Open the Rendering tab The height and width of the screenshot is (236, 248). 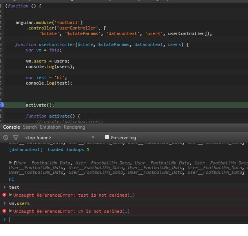[x=75, y=127]
